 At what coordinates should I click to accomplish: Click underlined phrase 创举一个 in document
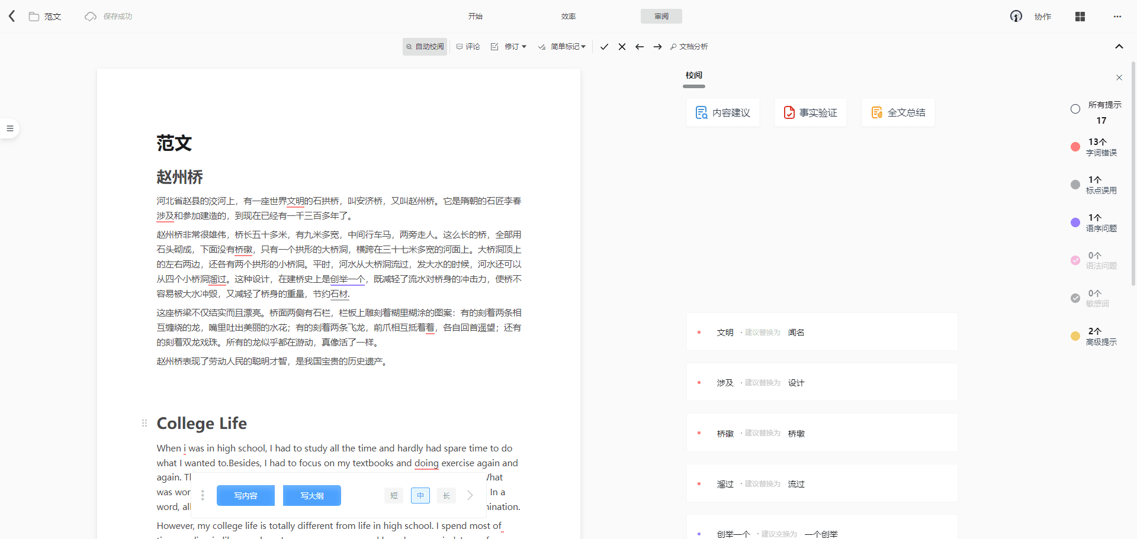click(348, 279)
